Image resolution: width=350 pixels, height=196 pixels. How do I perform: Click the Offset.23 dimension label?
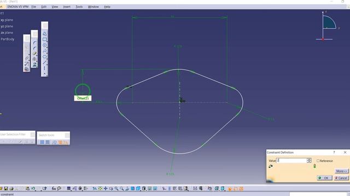(83, 98)
